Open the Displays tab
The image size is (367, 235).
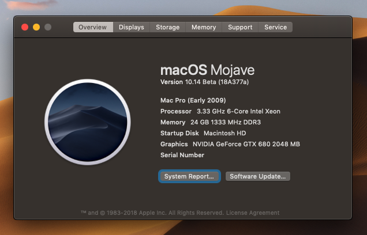132,27
